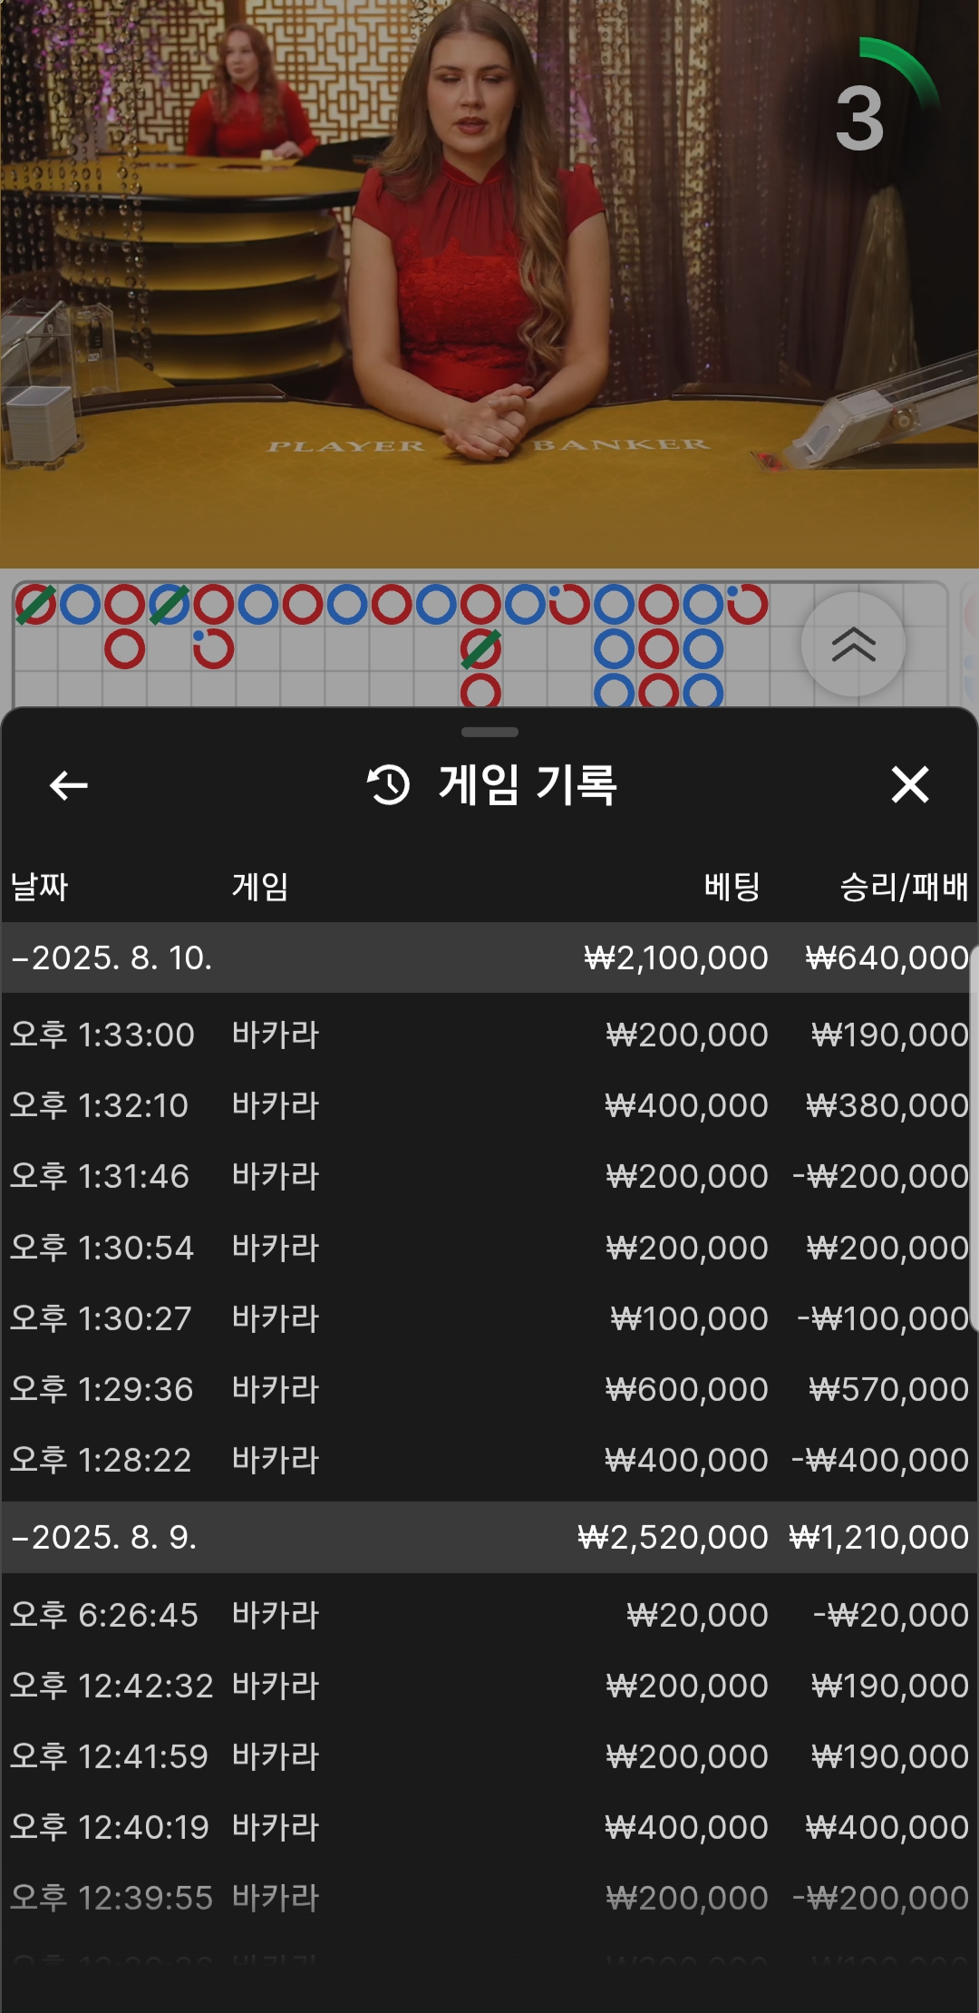Image resolution: width=979 pixels, height=2013 pixels.
Task: Open the 오후 12:40:19 baccarat record
Action: 489,1827
